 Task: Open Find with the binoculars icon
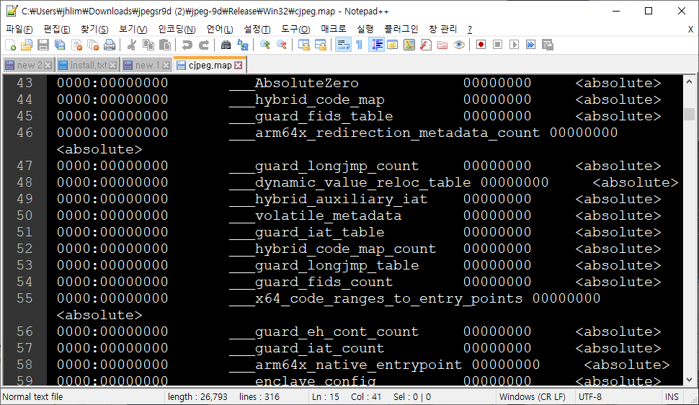(226, 45)
